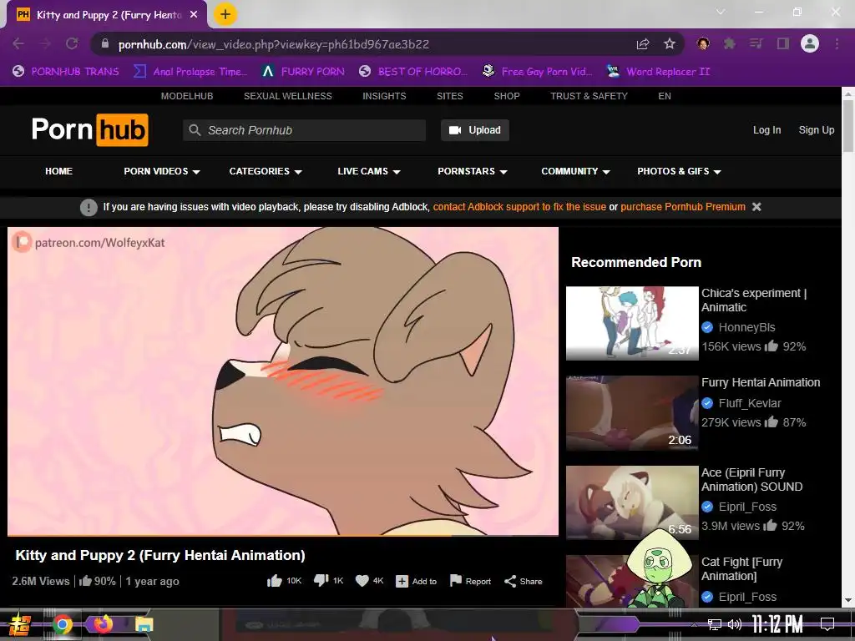The image size is (855, 641).
Task: Open Windows Start button on the taskbar
Action: 18,624
